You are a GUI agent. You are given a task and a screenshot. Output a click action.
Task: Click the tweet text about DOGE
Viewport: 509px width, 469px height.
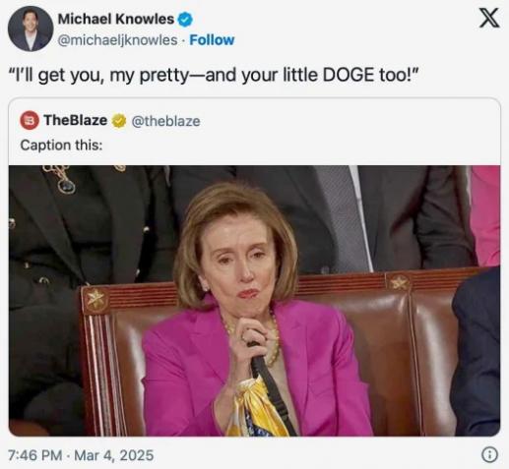point(215,75)
